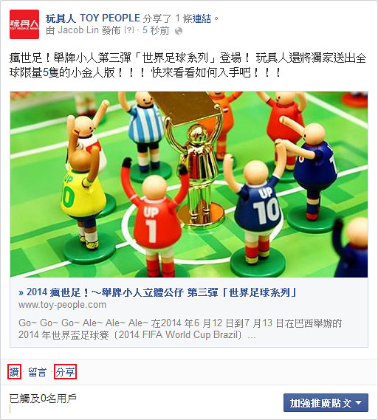Click the [?] help marker beside Jacob Lin
Image resolution: width=378 pixels, height=420 pixels.
(x=129, y=30)
